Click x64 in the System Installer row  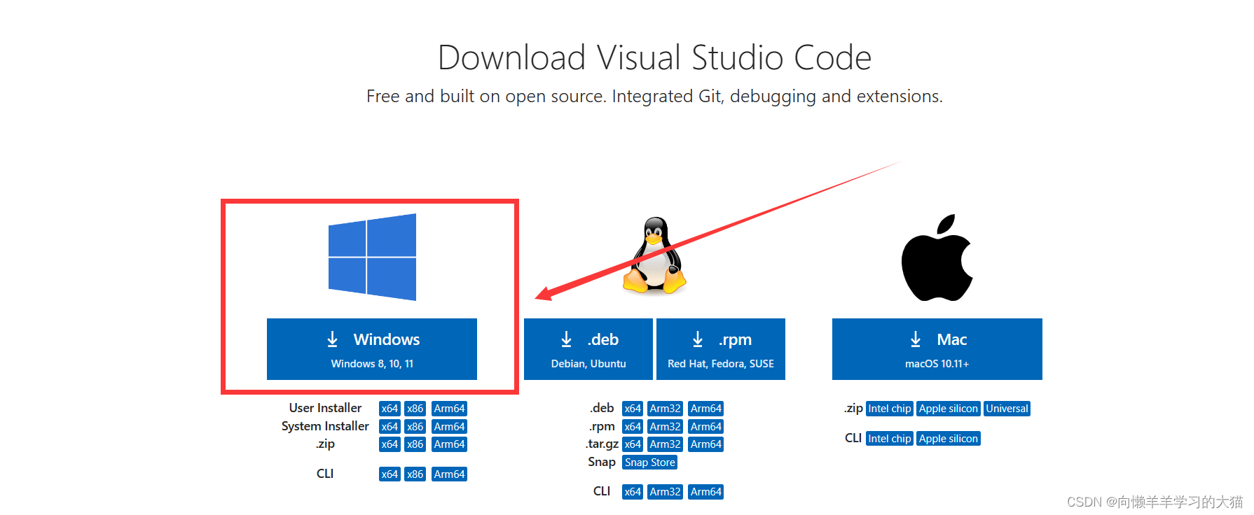click(390, 427)
